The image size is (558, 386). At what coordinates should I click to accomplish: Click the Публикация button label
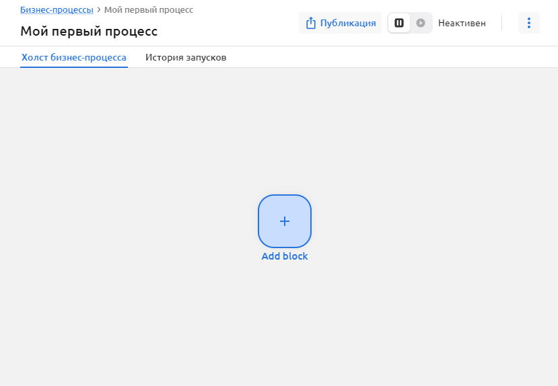[x=347, y=23]
